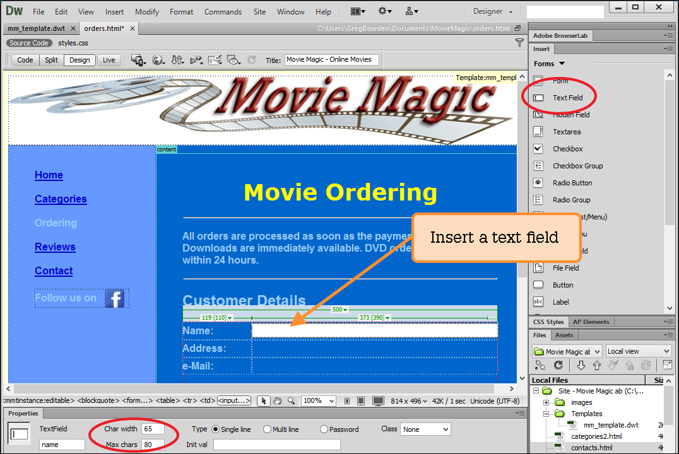Viewport: 679px width, 454px height.
Task: Open the Multiscreen preview tool
Action: tap(138, 60)
